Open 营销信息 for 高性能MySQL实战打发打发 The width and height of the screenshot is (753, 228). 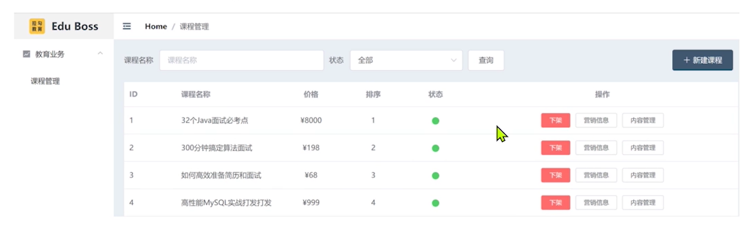pos(596,202)
